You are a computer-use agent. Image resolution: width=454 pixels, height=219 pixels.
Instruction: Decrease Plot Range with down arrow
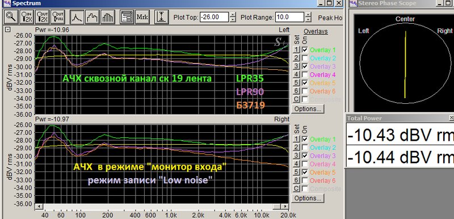308,19
